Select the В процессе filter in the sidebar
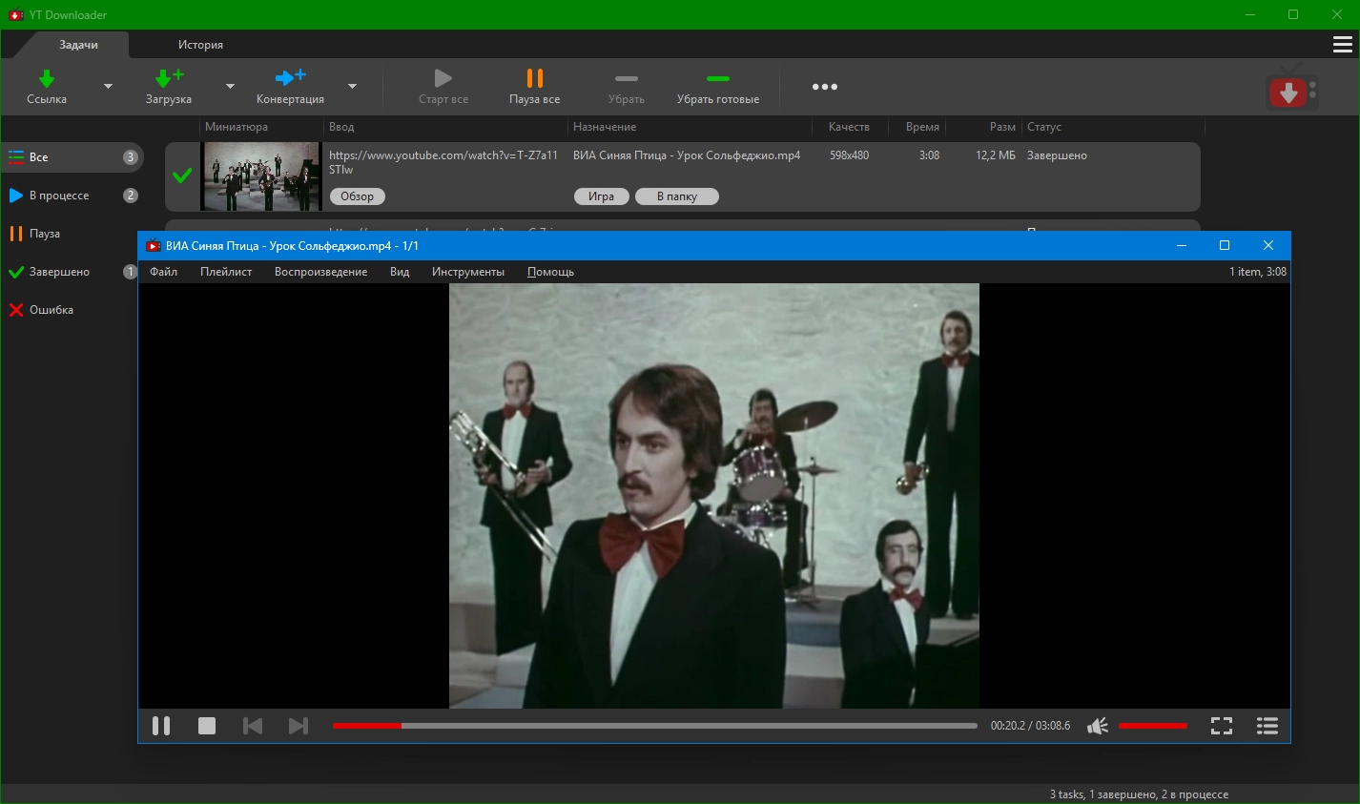Image resolution: width=1360 pixels, height=804 pixels. tap(59, 196)
